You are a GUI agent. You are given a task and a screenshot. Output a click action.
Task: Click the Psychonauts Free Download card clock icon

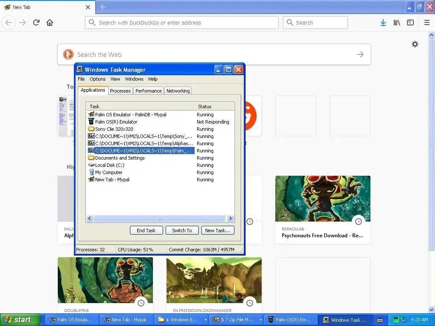point(359,222)
